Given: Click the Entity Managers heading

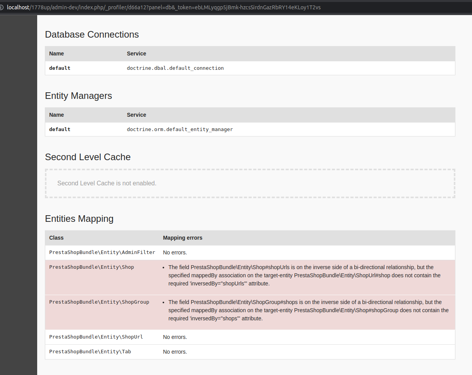Looking at the screenshot, I should tap(78, 96).
